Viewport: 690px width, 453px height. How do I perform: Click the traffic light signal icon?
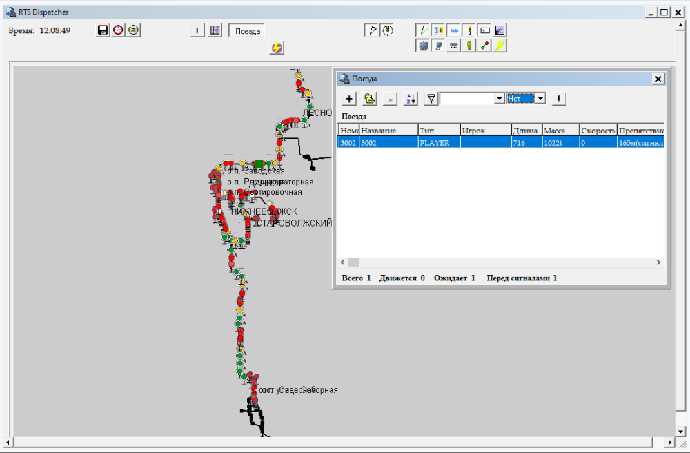(x=469, y=30)
